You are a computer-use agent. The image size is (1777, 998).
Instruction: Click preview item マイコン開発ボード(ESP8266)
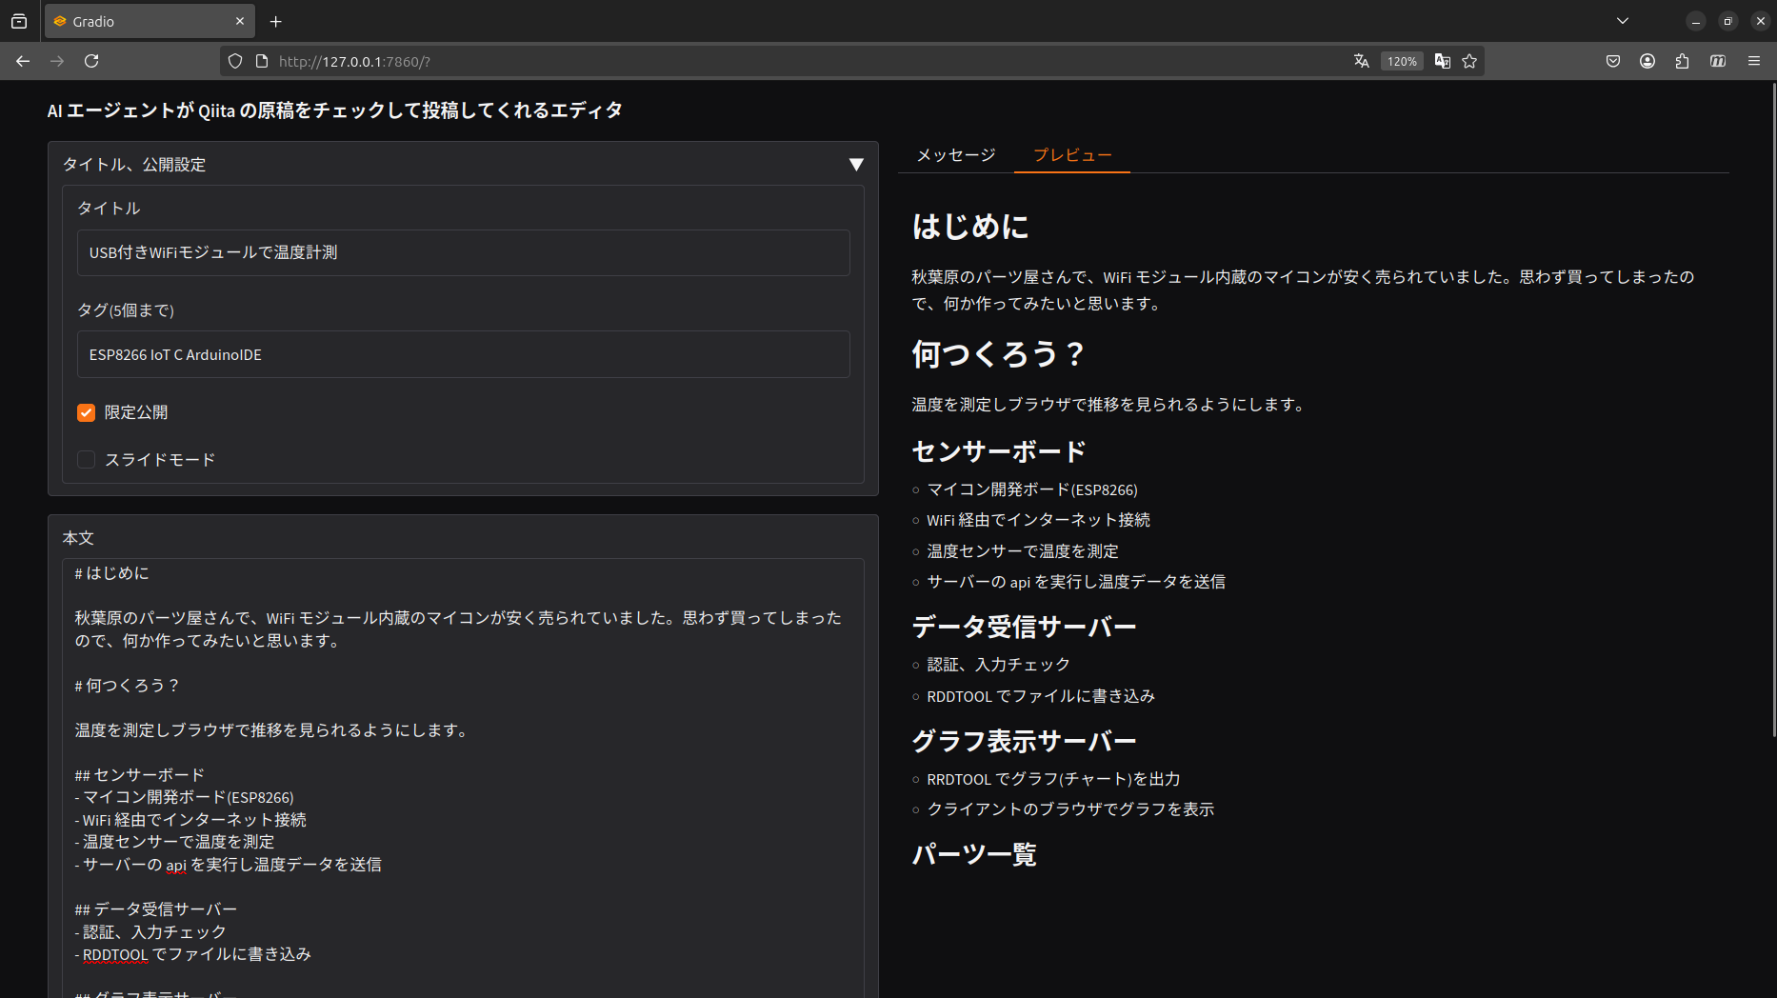1032,489
